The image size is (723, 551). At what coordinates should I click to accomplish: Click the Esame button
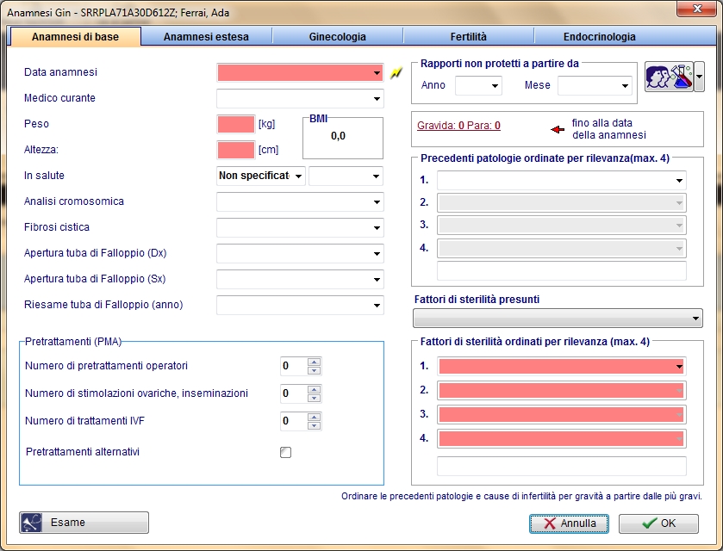tap(84, 523)
